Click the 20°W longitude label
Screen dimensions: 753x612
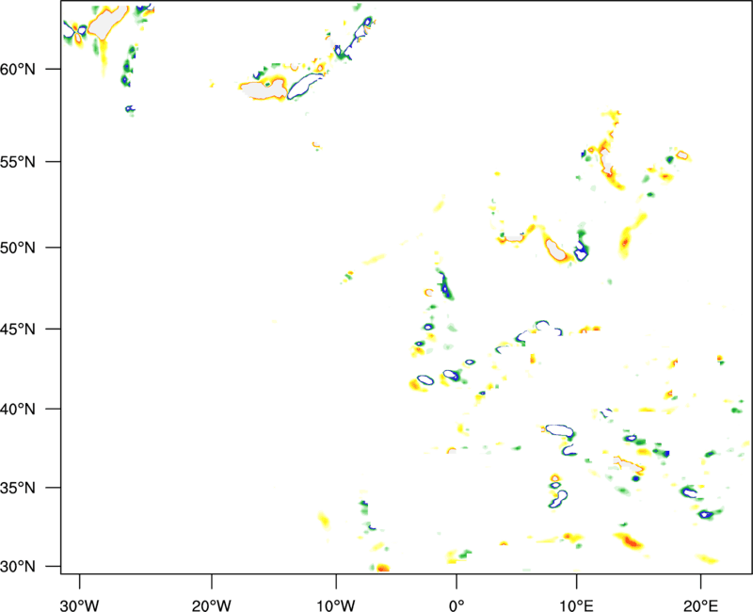point(211,605)
